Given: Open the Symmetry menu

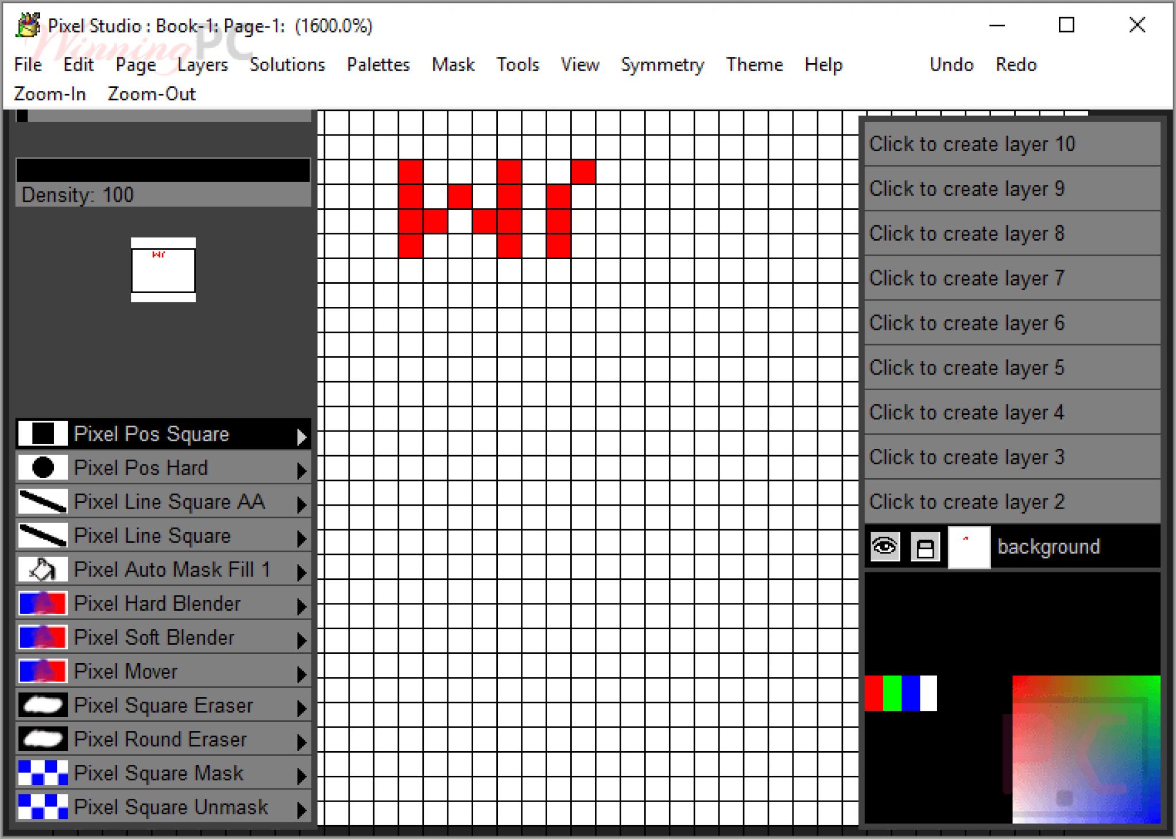Looking at the screenshot, I should [663, 65].
